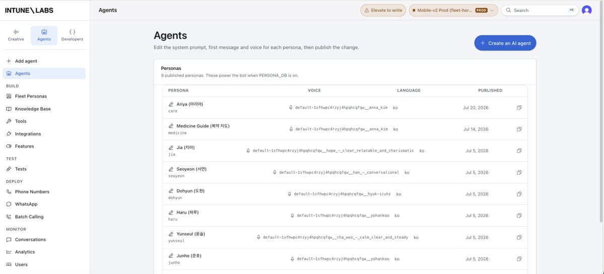The width and height of the screenshot is (604, 274).
Task: Click the ⌘K shortcut badge in search
Action: (571, 10)
